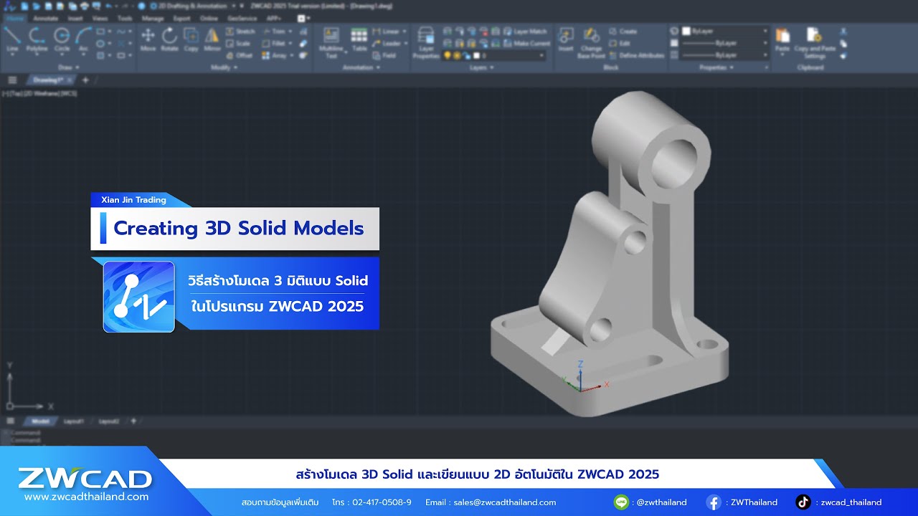Screen dimensions: 918x516
Task: Open the Linear dimension dropdown arrow
Action: coord(404,32)
